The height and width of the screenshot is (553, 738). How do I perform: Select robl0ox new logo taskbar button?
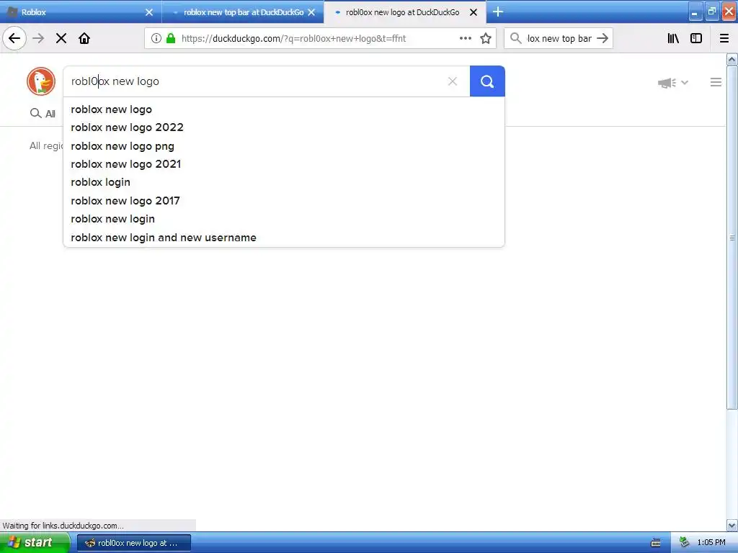pos(134,543)
